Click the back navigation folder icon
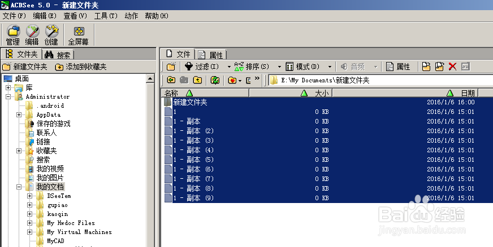This screenshot has width=493, height=247. (171, 80)
